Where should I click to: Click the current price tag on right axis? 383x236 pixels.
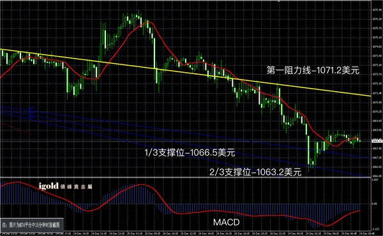[377, 141]
